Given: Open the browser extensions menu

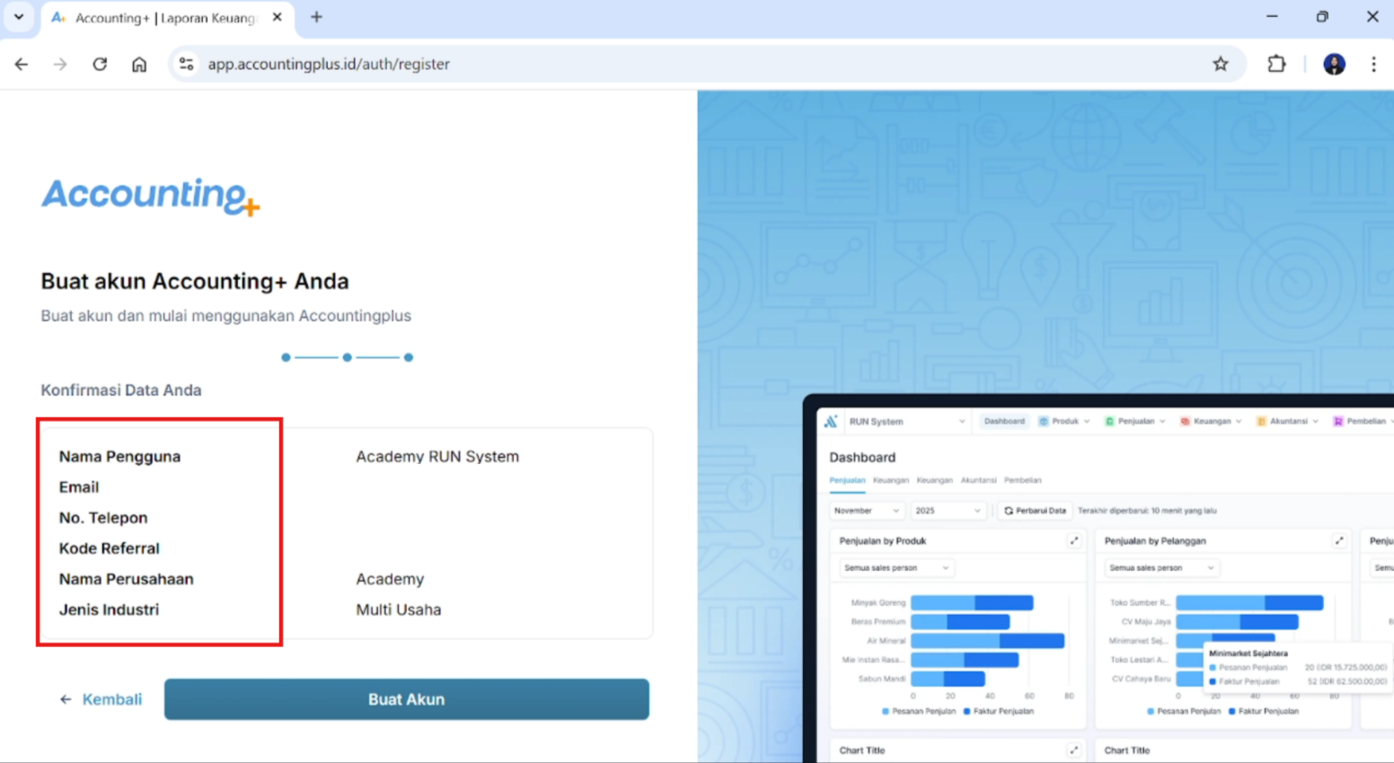Looking at the screenshot, I should pyautogui.click(x=1276, y=64).
